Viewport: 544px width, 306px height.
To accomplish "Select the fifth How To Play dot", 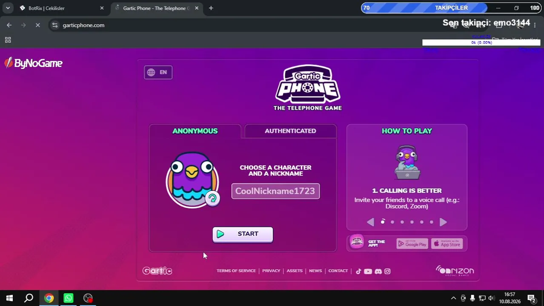I will click(x=422, y=222).
